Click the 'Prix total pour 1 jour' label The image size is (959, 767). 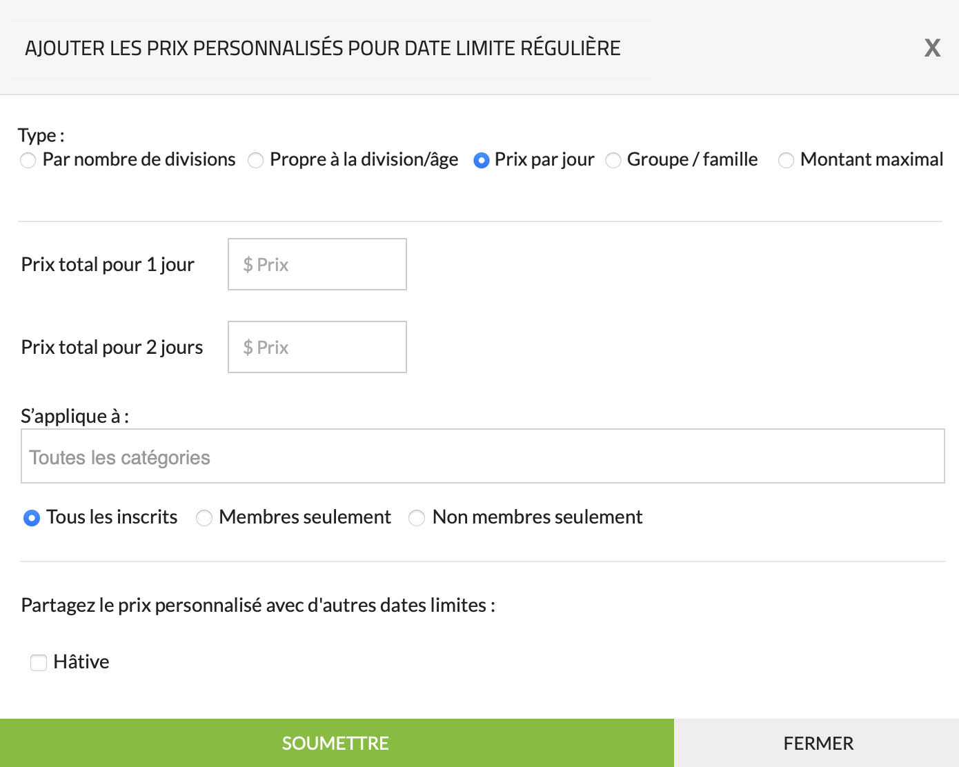[108, 264]
